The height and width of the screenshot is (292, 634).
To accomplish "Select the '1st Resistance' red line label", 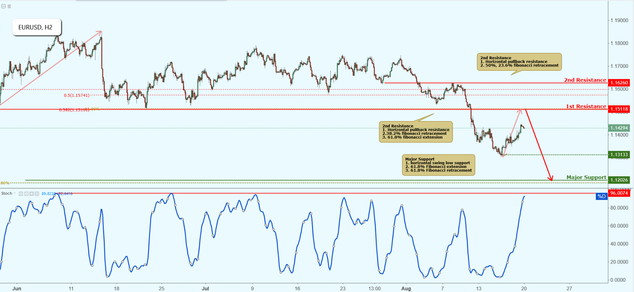I will click(586, 106).
